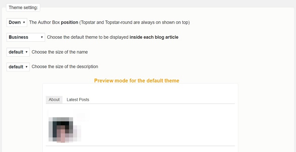The image size is (296, 152).
Task: Click the bold word 'position'
Action: (69, 22)
